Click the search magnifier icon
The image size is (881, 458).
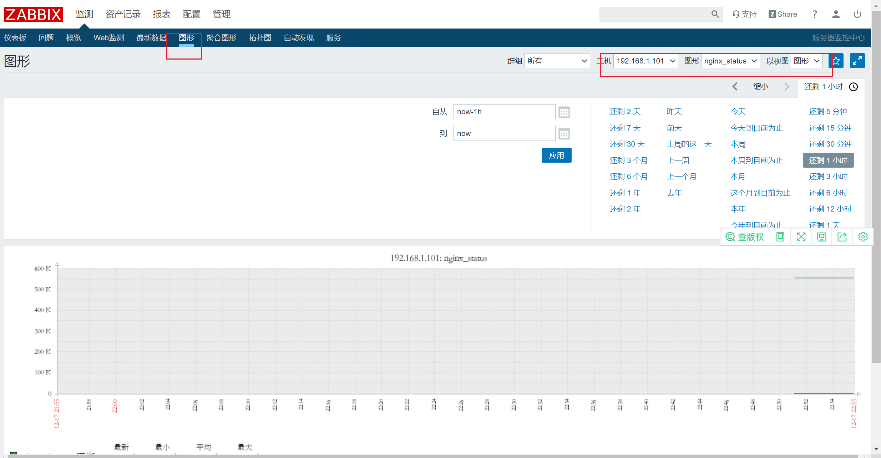point(715,14)
